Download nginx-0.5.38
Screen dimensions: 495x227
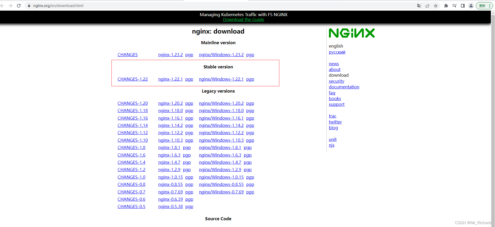(x=170, y=207)
